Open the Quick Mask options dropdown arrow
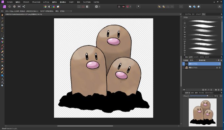Image resolution: width=224 pixels, height=130 pixels. 99,7
